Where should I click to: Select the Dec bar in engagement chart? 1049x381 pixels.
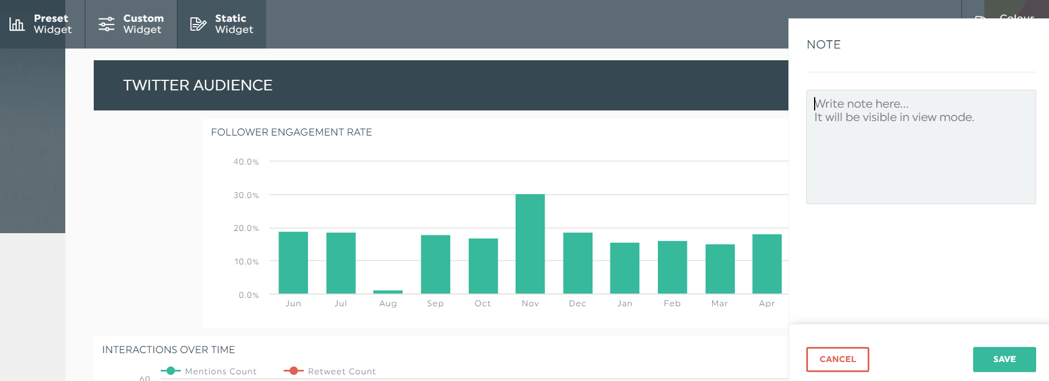click(578, 263)
